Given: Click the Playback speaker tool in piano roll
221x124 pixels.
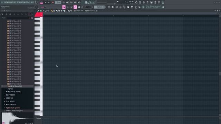Looking at the screenshot, I should click(x=71, y=11).
